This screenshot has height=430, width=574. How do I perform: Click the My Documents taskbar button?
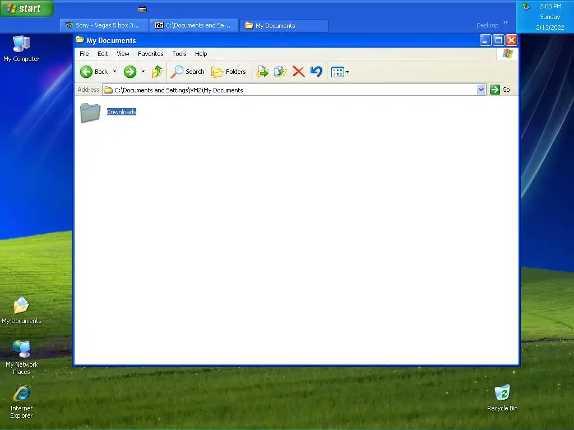coord(284,25)
